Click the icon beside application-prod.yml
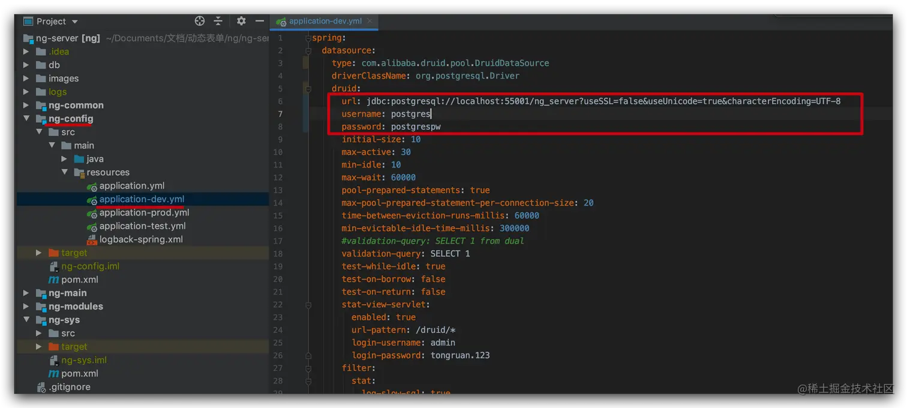The height and width of the screenshot is (408, 907). coord(92,213)
